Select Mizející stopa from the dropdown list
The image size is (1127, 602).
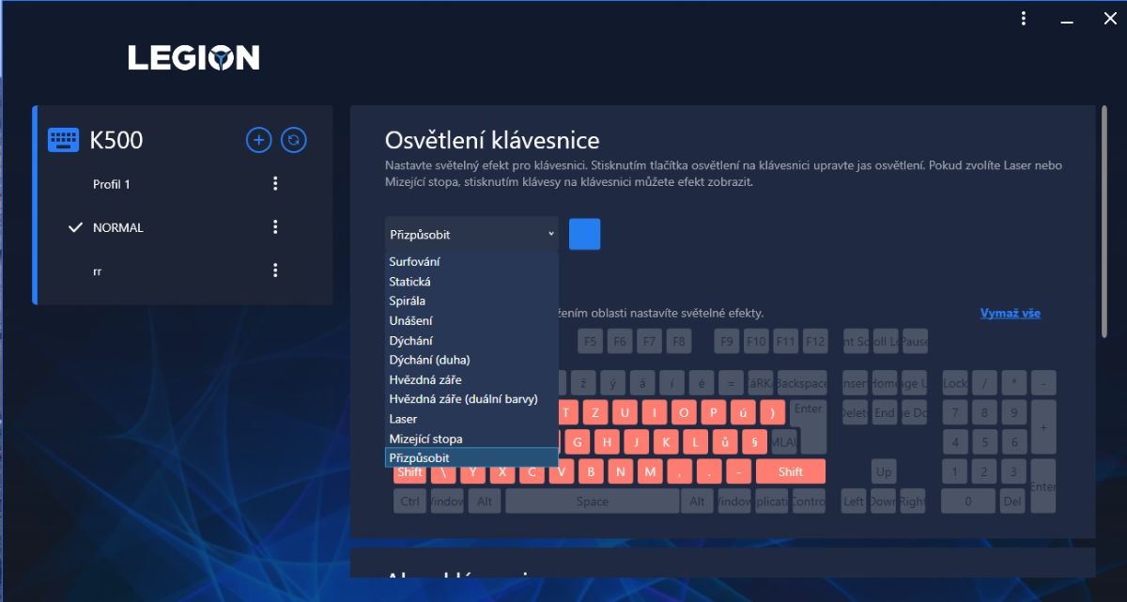[425, 439]
